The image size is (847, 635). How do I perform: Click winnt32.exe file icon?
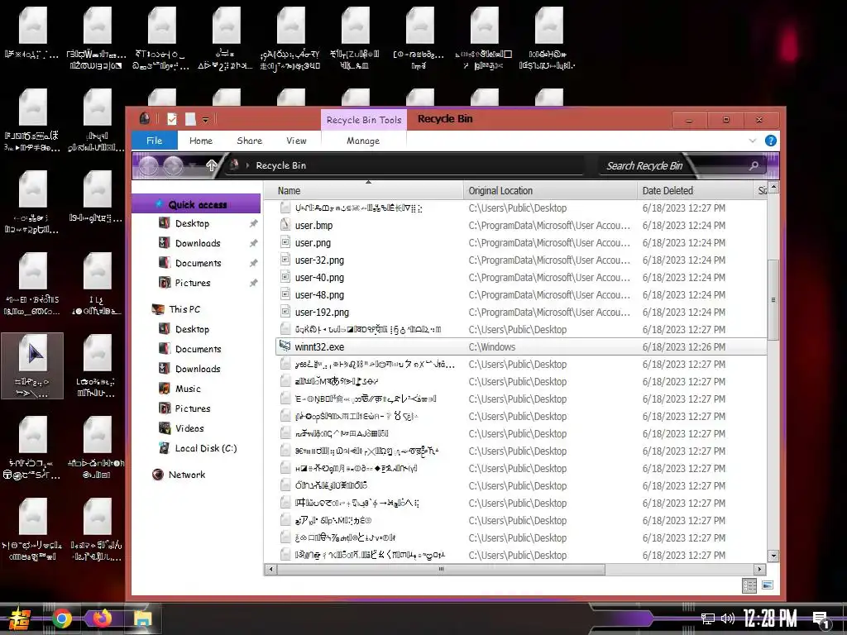[285, 346]
